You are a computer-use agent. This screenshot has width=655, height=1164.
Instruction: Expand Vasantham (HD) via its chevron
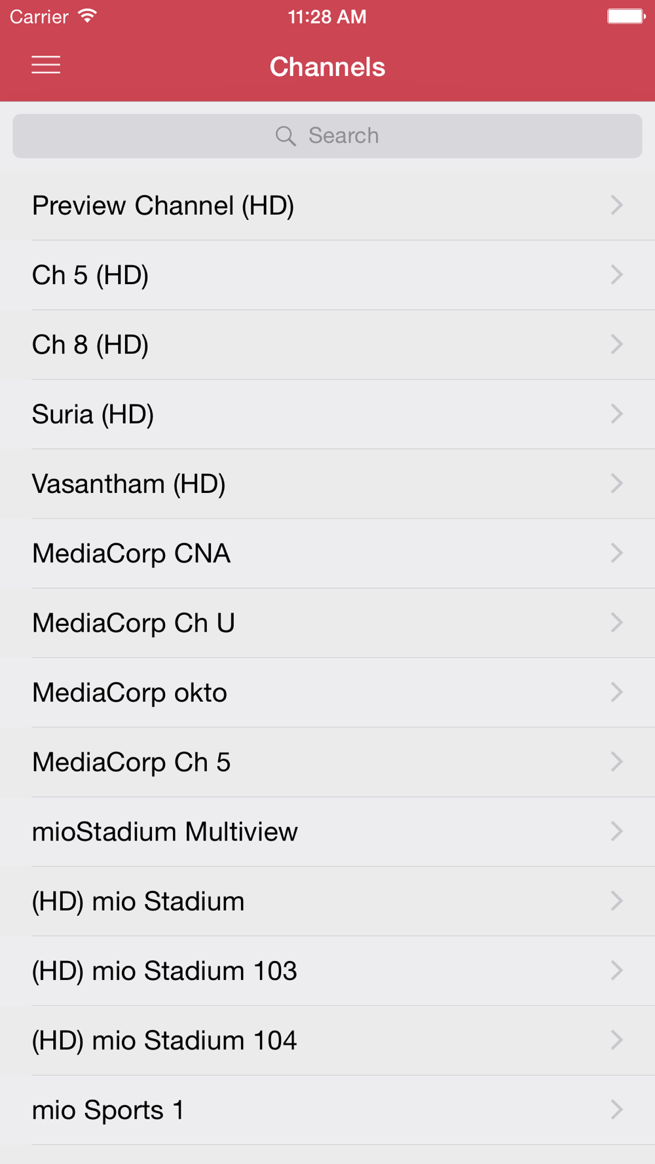pos(616,484)
